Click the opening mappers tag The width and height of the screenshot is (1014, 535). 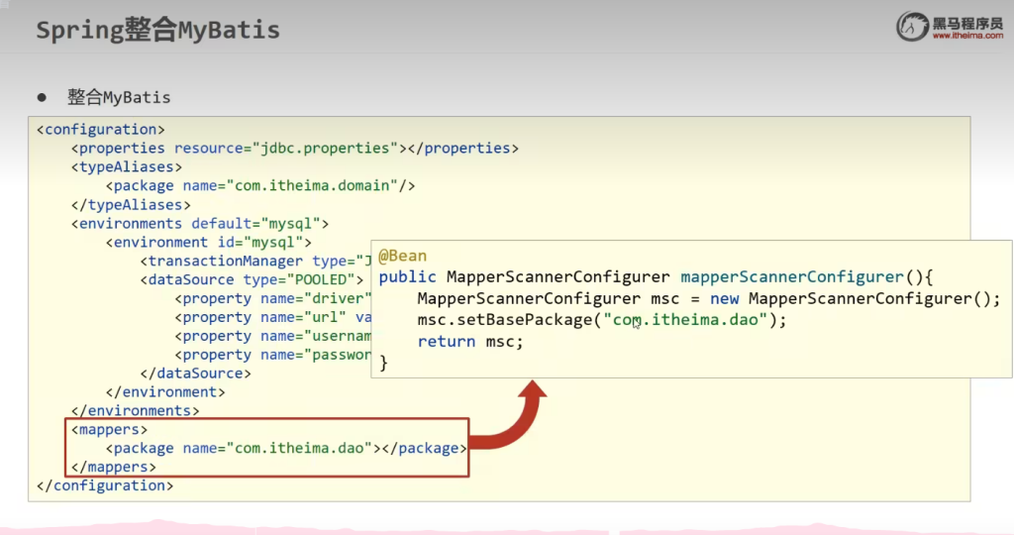click(109, 430)
